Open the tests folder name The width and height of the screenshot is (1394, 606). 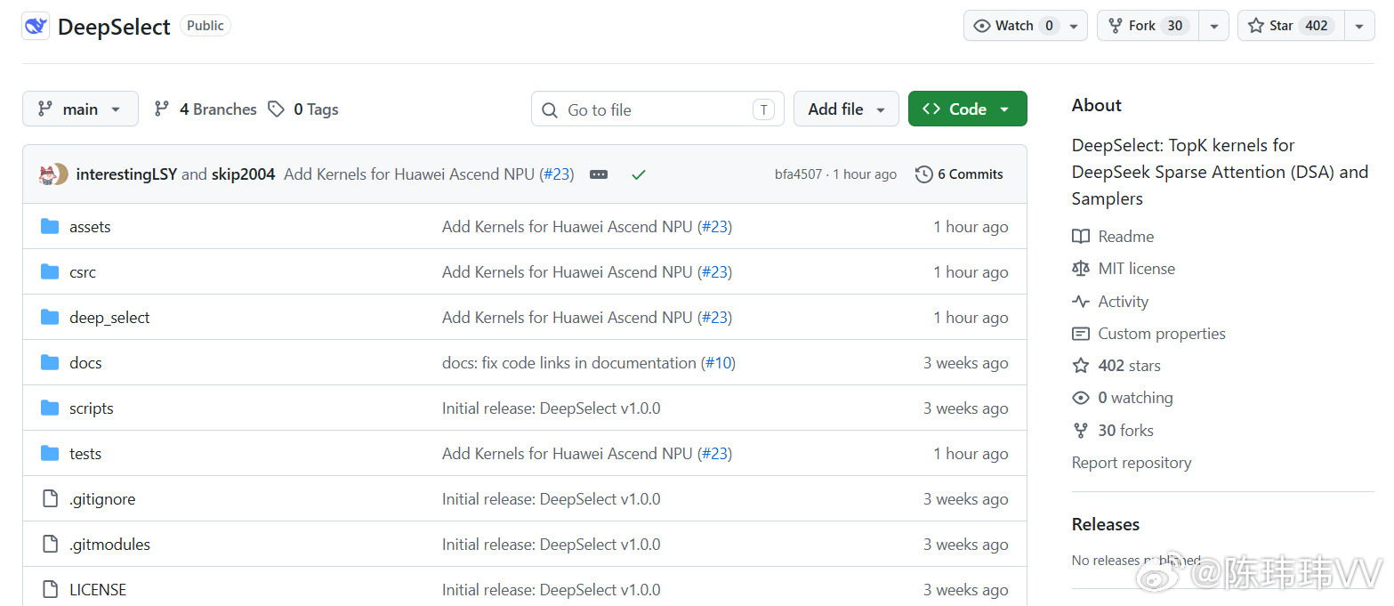pyautogui.click(x=85, y=454)
